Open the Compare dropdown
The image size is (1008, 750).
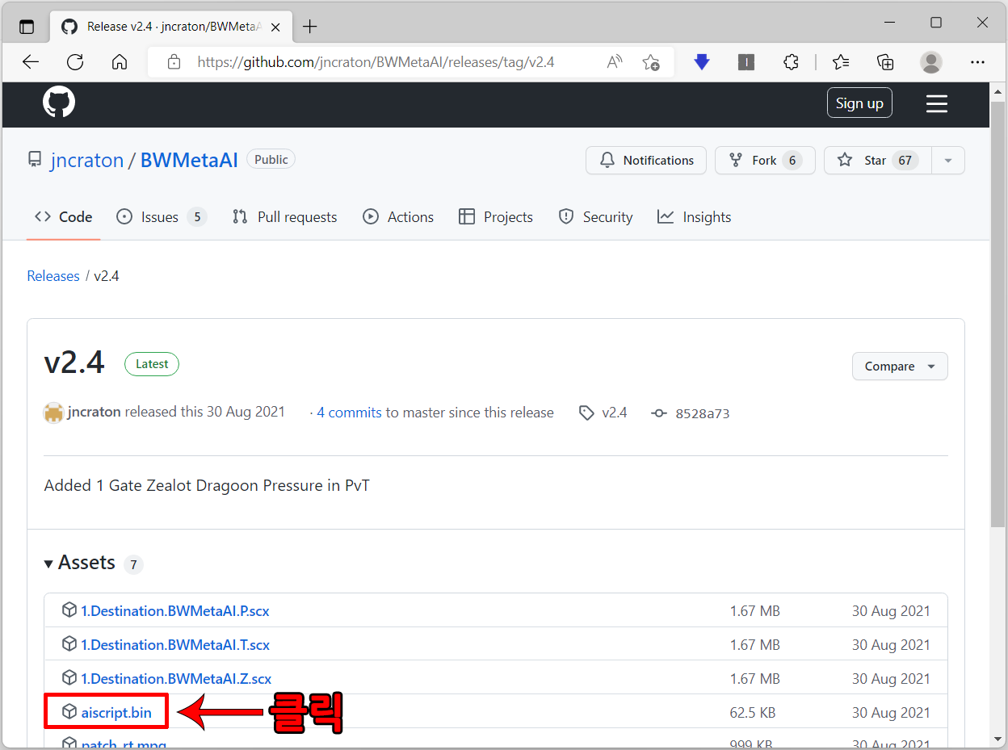coord(900,366)
